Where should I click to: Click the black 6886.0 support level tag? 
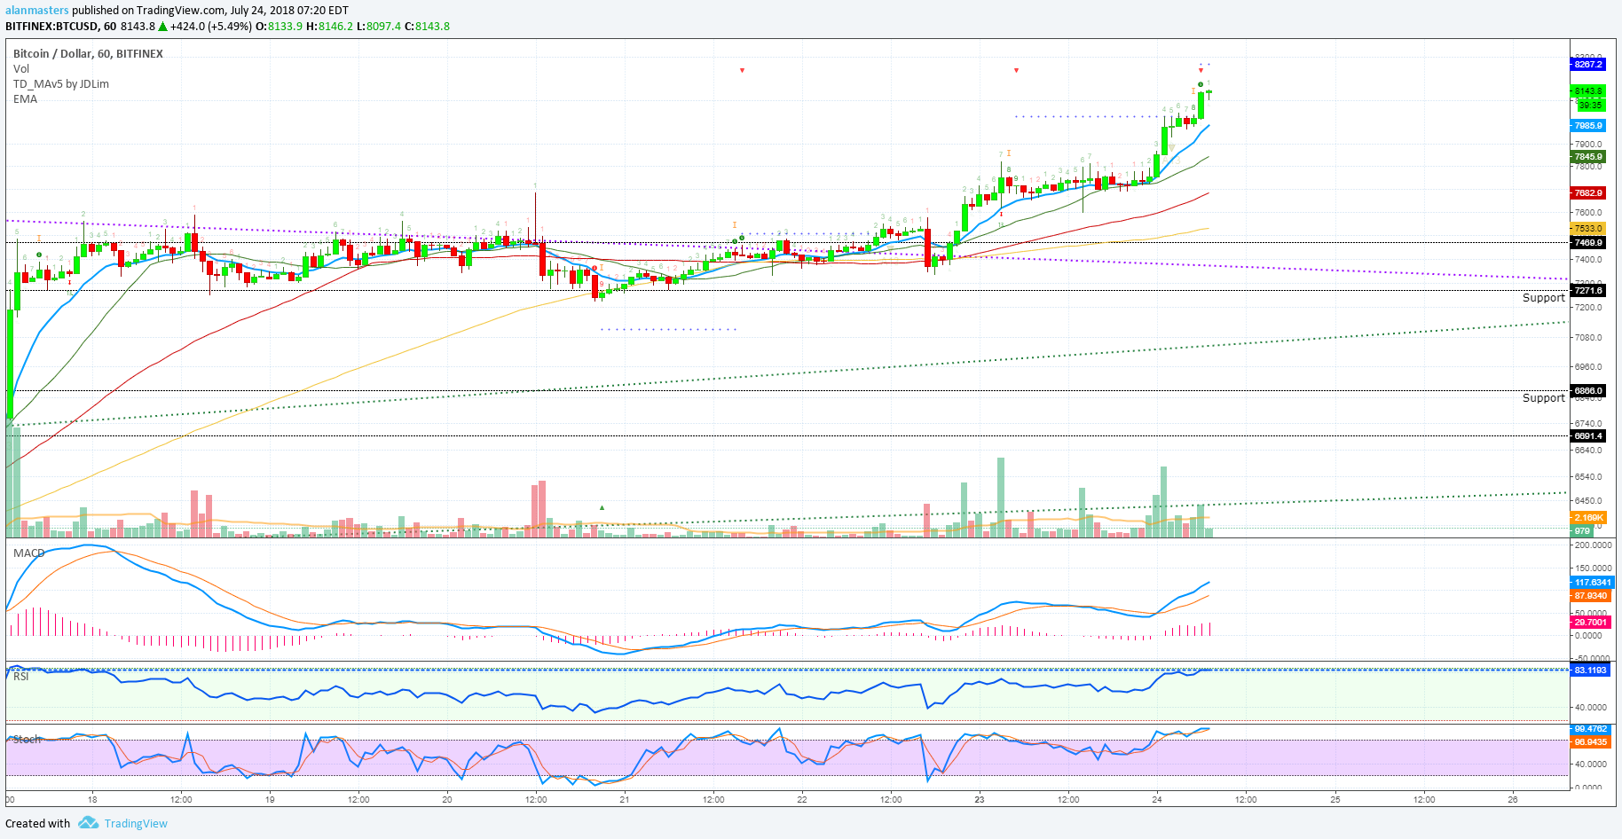1588,390
